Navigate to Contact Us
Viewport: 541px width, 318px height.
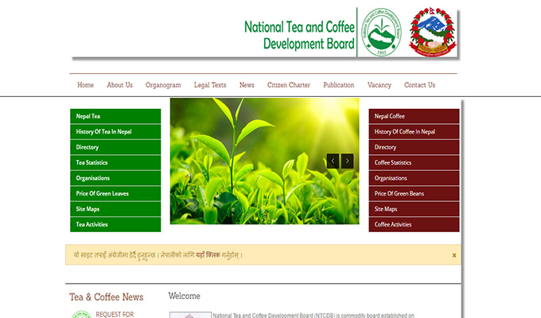[419, 85]
